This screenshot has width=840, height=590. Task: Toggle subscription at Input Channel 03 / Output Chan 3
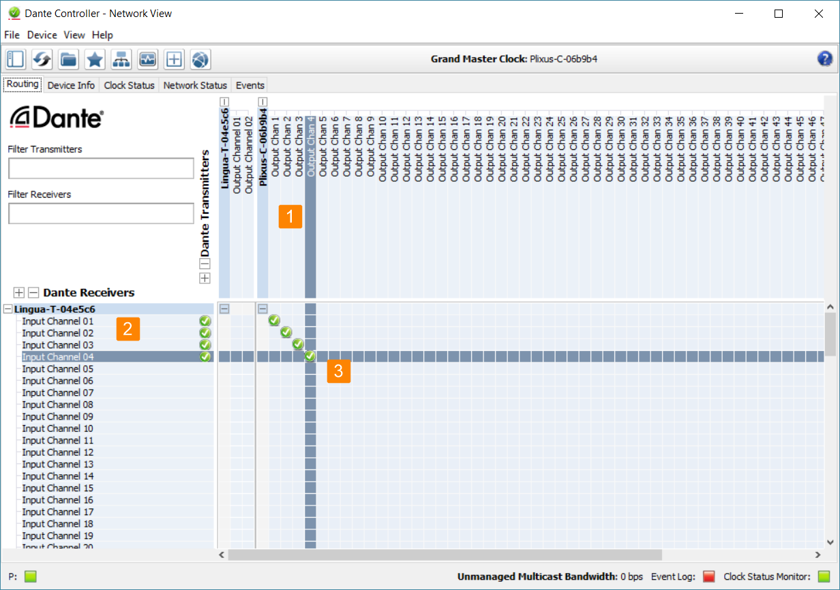click(x=298, y=345)
